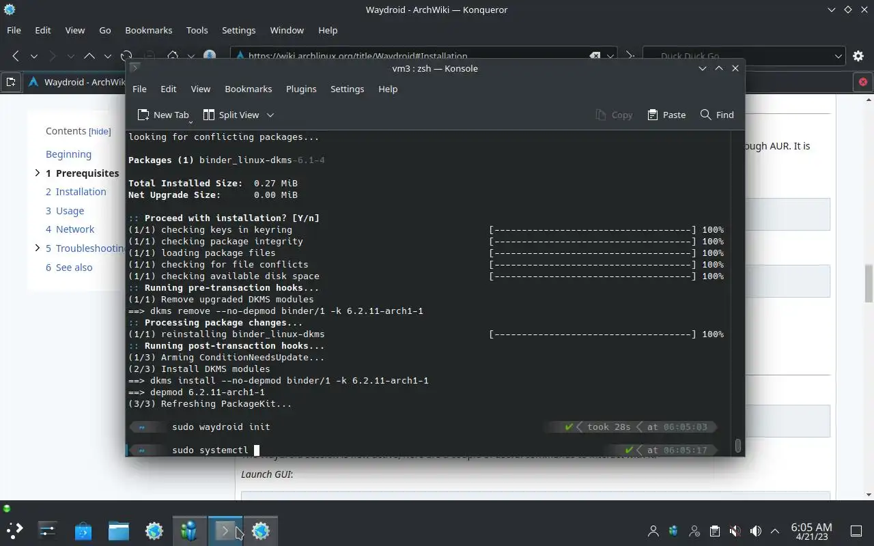Open Konqueror back history dropdown arrow
The height and width of the screenshot is (546, 874).
(33, 56)
